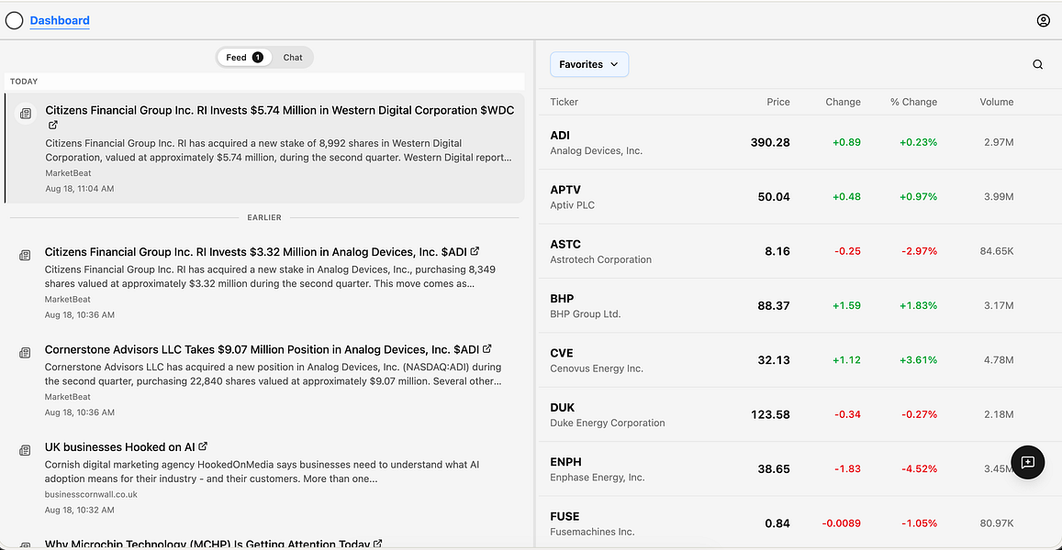
Task: Select the DUK ticker row
Action: click(799, 414)
